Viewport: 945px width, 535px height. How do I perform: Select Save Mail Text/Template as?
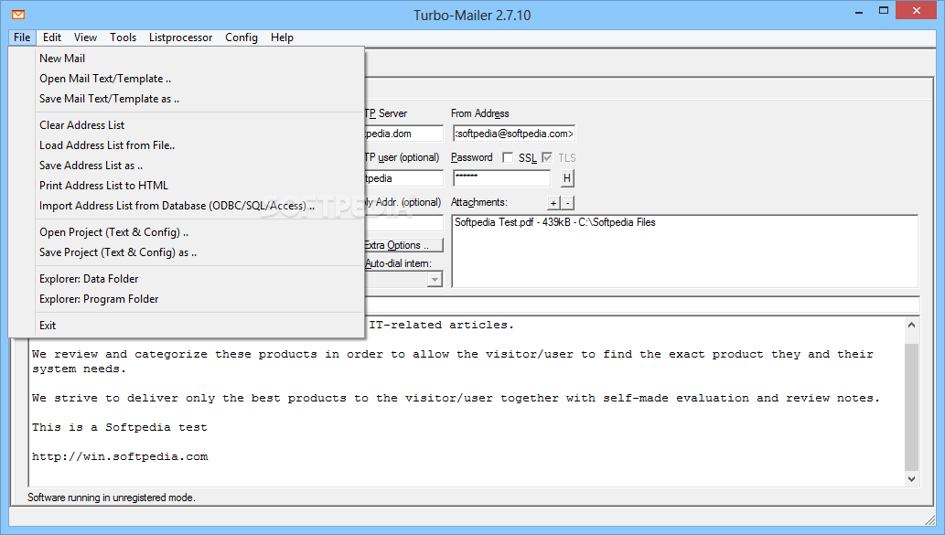coord(187,99)
